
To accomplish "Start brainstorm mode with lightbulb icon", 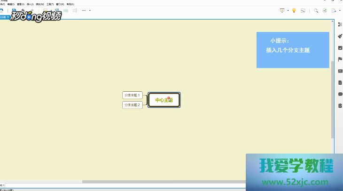I will 294,10.
